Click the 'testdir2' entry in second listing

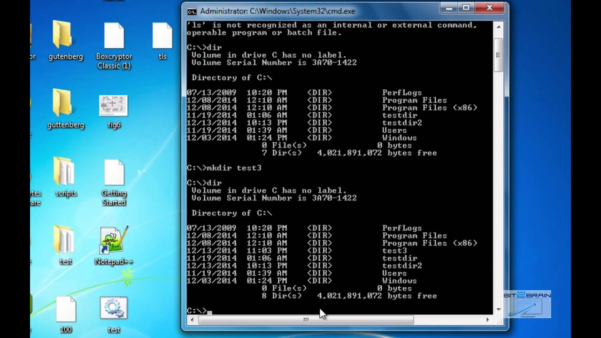tap(402, 266)
